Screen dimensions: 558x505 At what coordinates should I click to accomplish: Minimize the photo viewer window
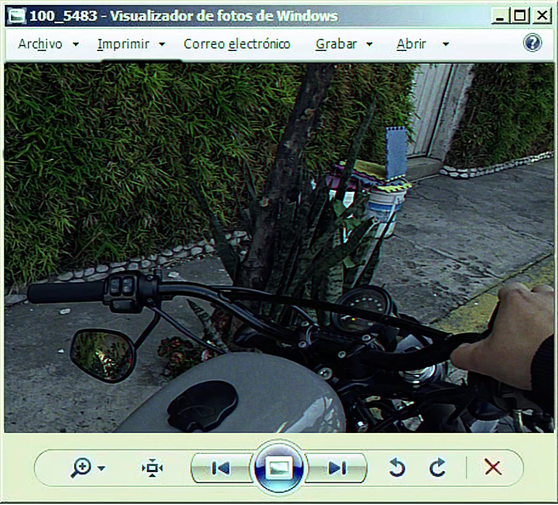500,16
